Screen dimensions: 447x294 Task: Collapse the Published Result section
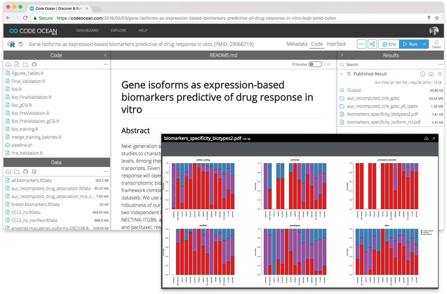[x=341, y=74]
